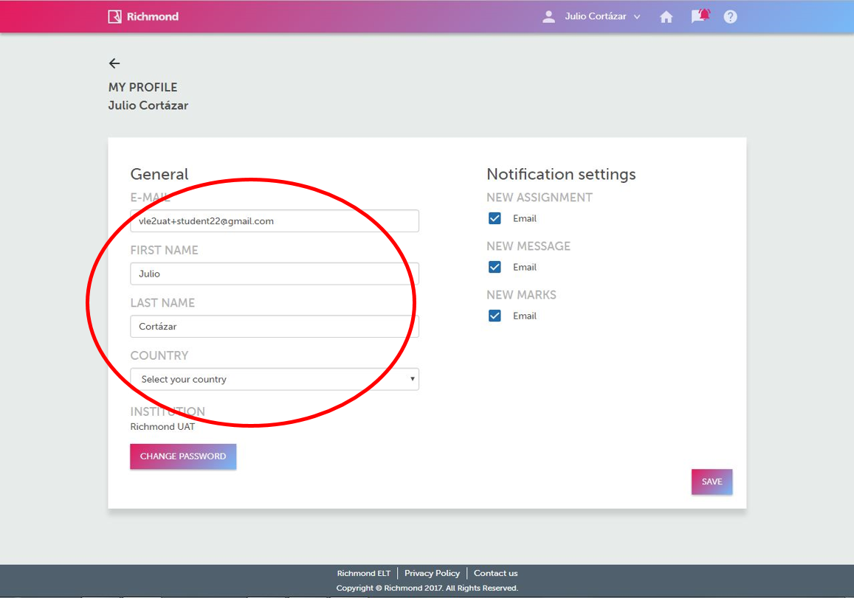Screen dimensions: 854x598
Task: Uncheck New Marks email checkbox
Action: 495,316
